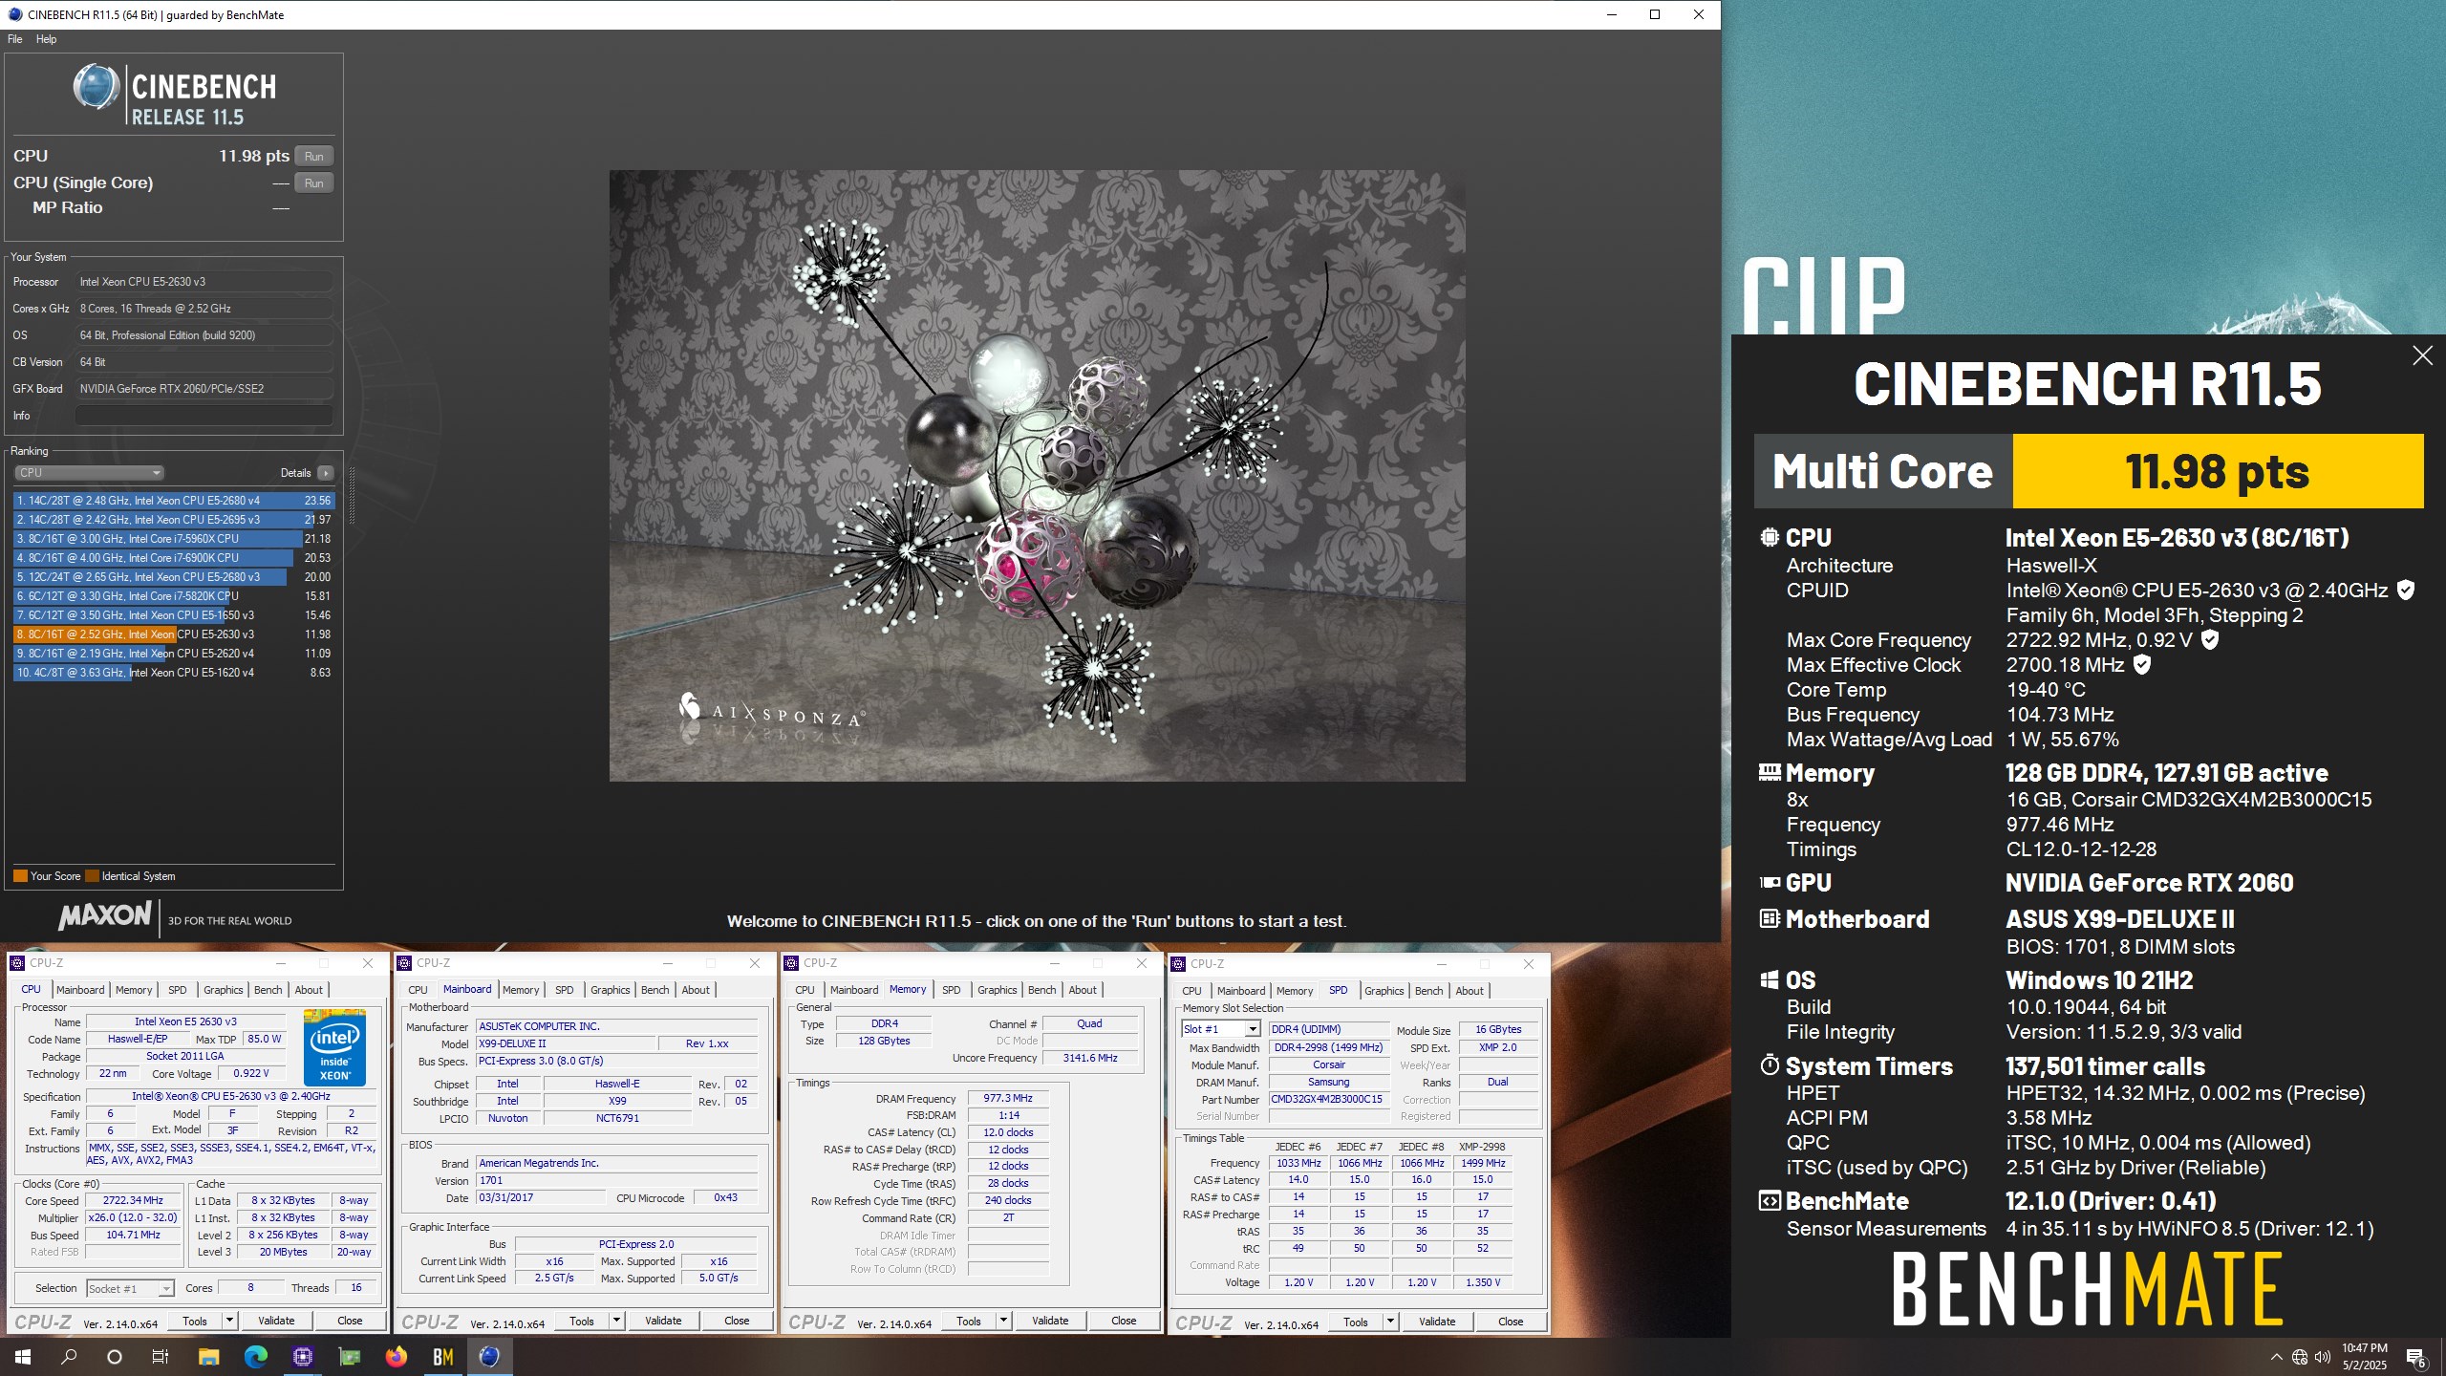Select ranking row Xeon E5-2680 v4 23.56
Viewport: 2446px width, 1376px height.
point(173,501)
